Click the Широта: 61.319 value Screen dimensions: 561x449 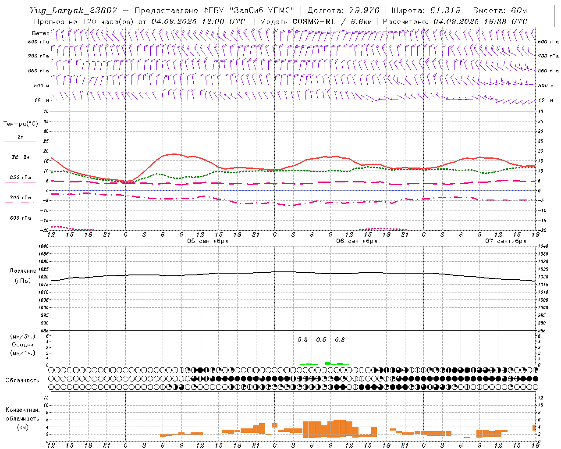tap(426, 11)
